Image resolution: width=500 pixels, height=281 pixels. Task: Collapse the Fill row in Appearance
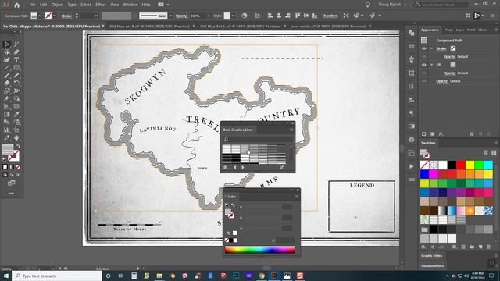point(432,65)
